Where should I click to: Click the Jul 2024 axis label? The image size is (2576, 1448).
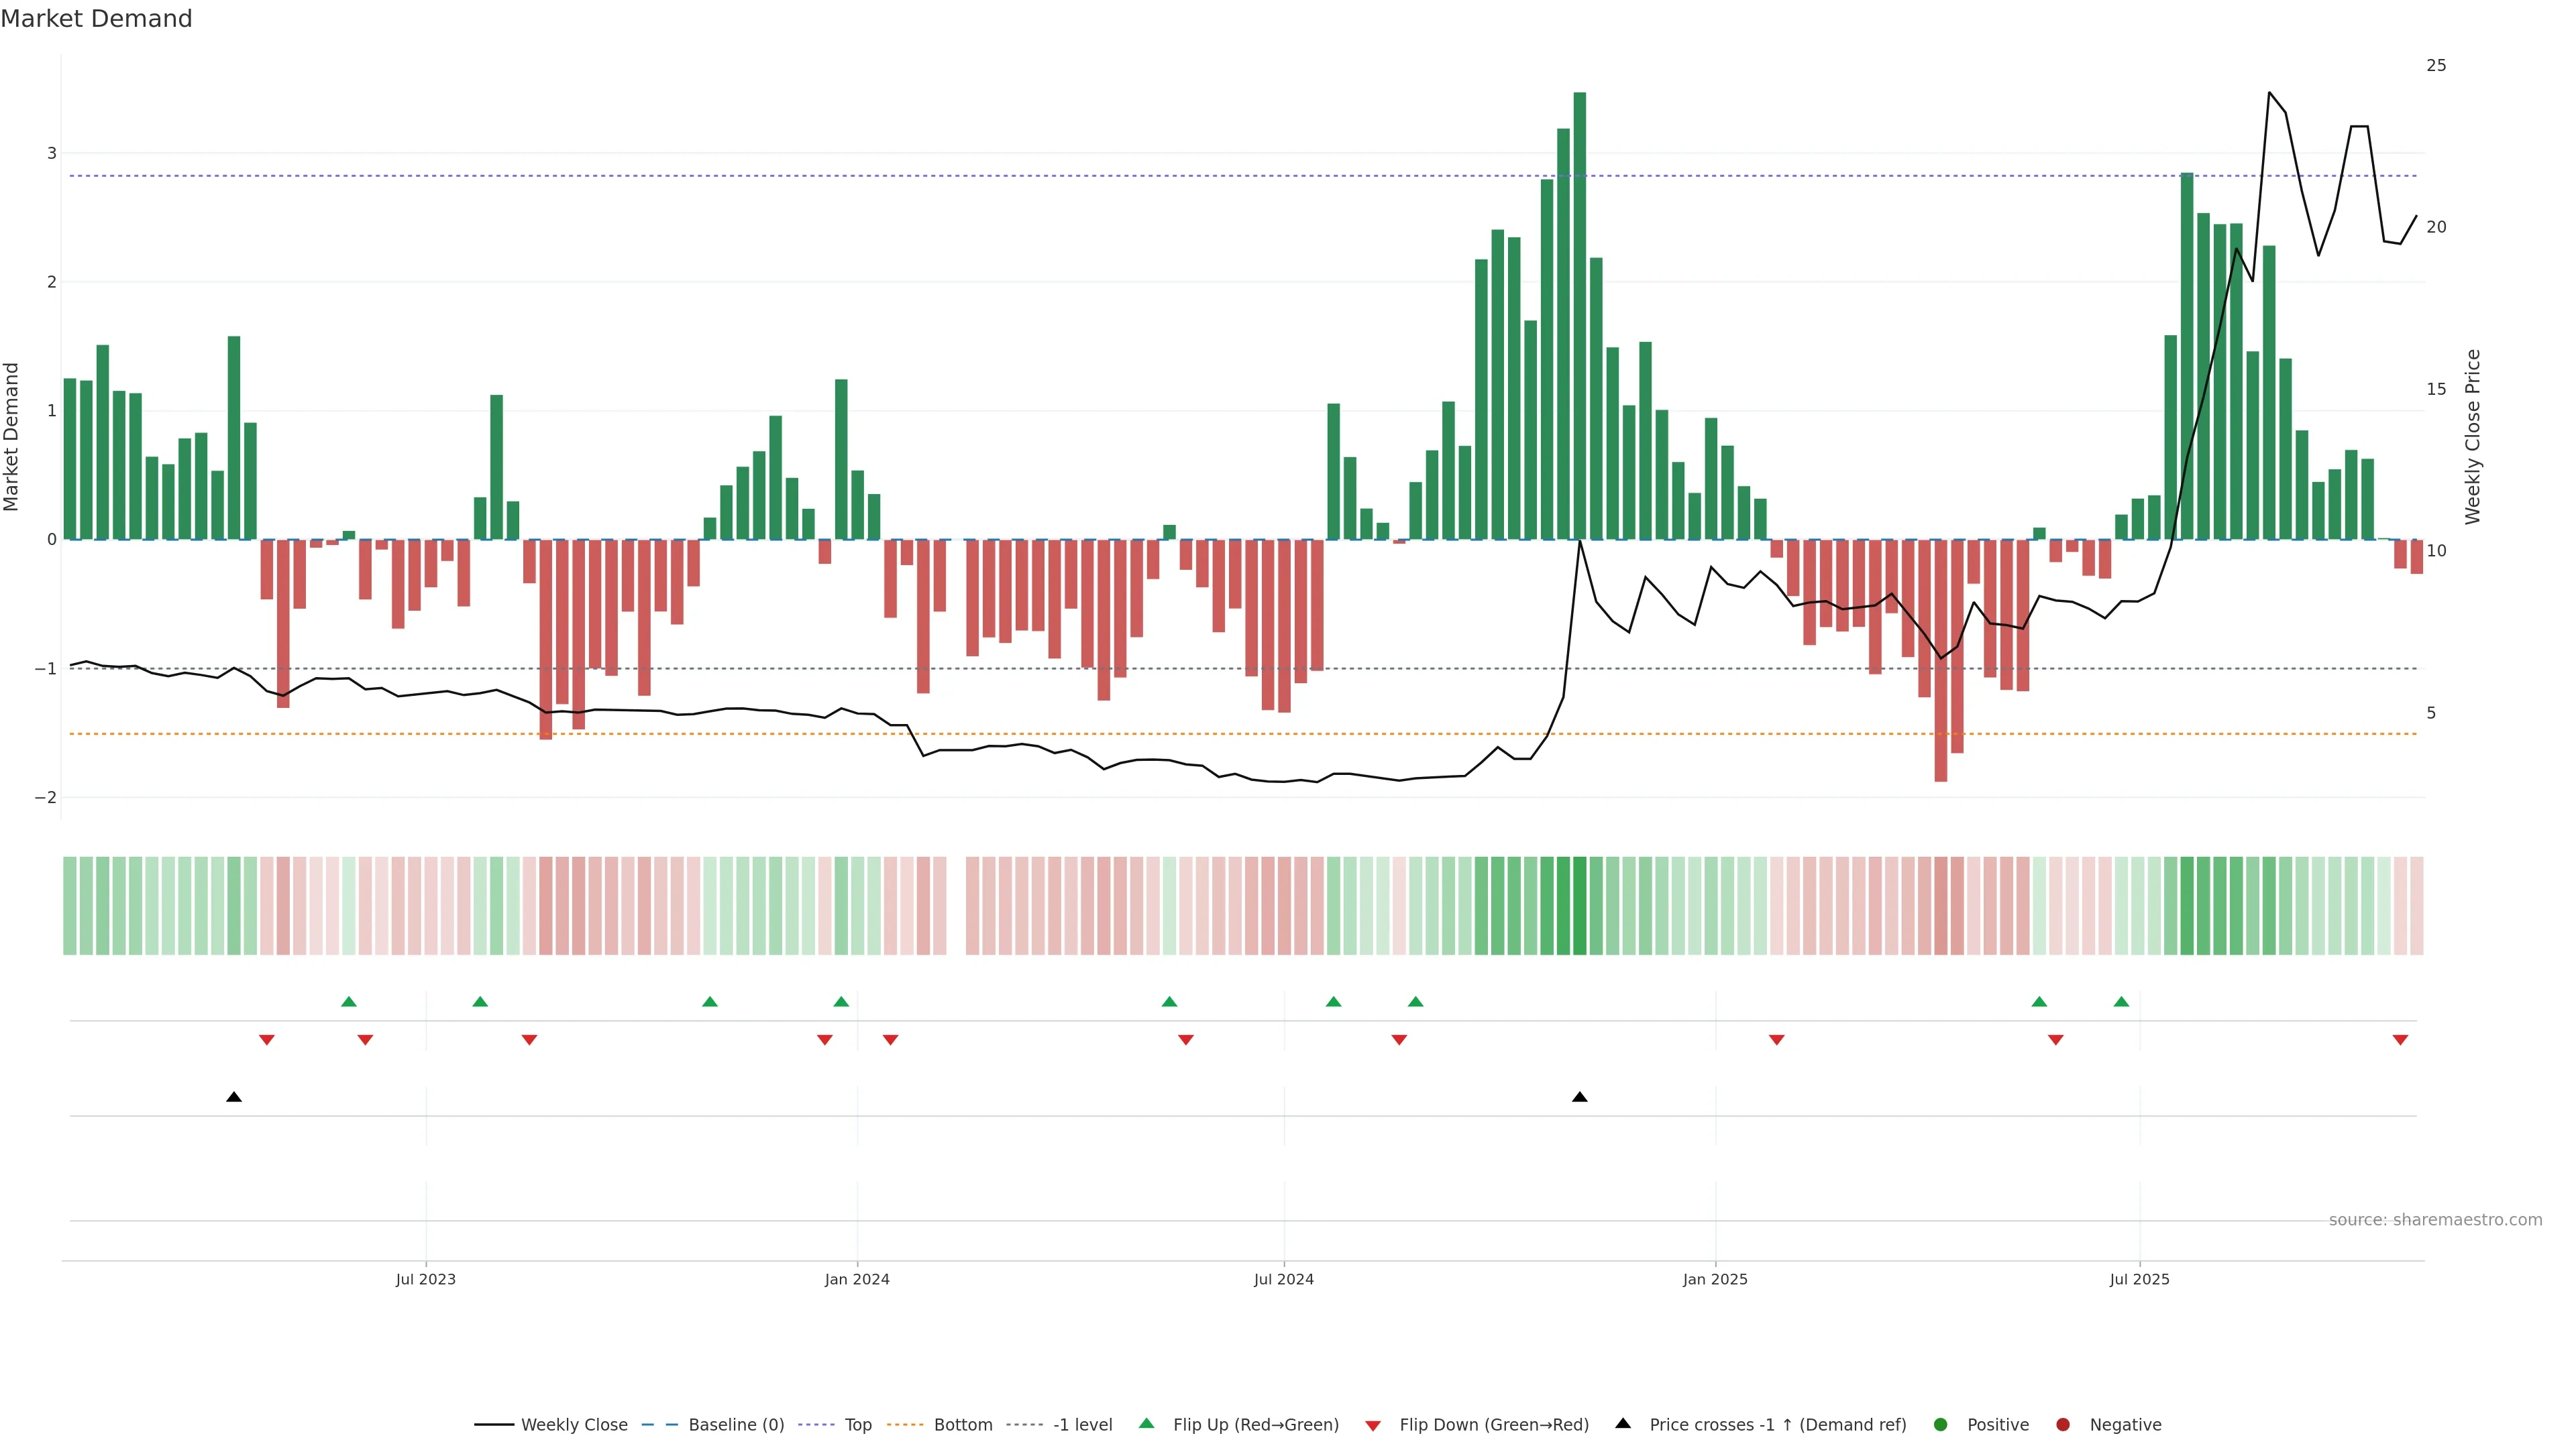tap(1284, 1280)
